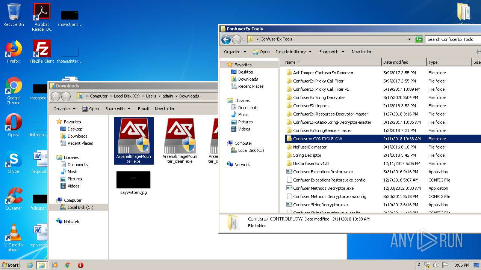Launch Opera browser desktop icon

coord(14,125)
